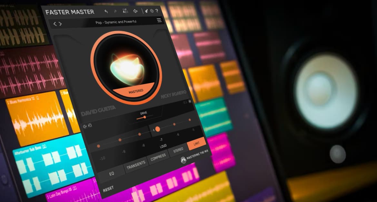Image resolution: width=377 pixels, height=202 pixels.
Task: Click the redo arrow icon
Action: [x=115, y=12]
